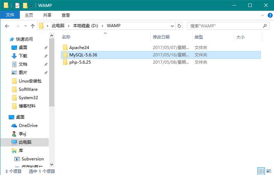
Task: Click the Apache24 folder icon
Action: click(65, 47)
